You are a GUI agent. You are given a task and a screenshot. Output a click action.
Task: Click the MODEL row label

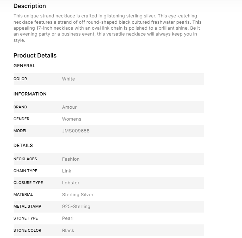(x=20, y=131)
